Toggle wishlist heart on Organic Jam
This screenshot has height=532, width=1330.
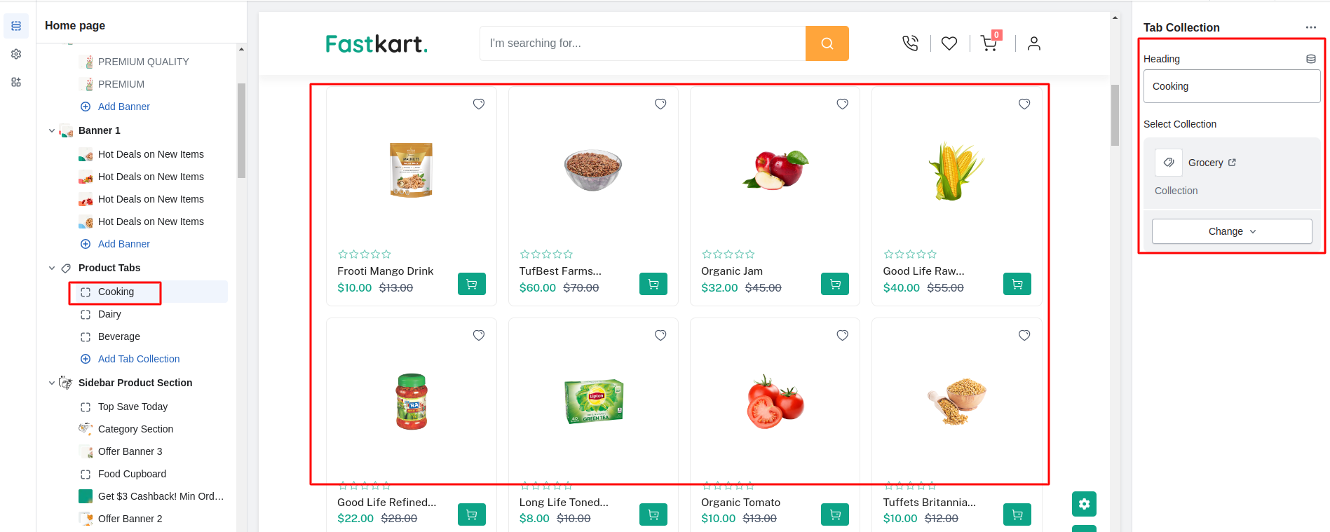point(842,104)
